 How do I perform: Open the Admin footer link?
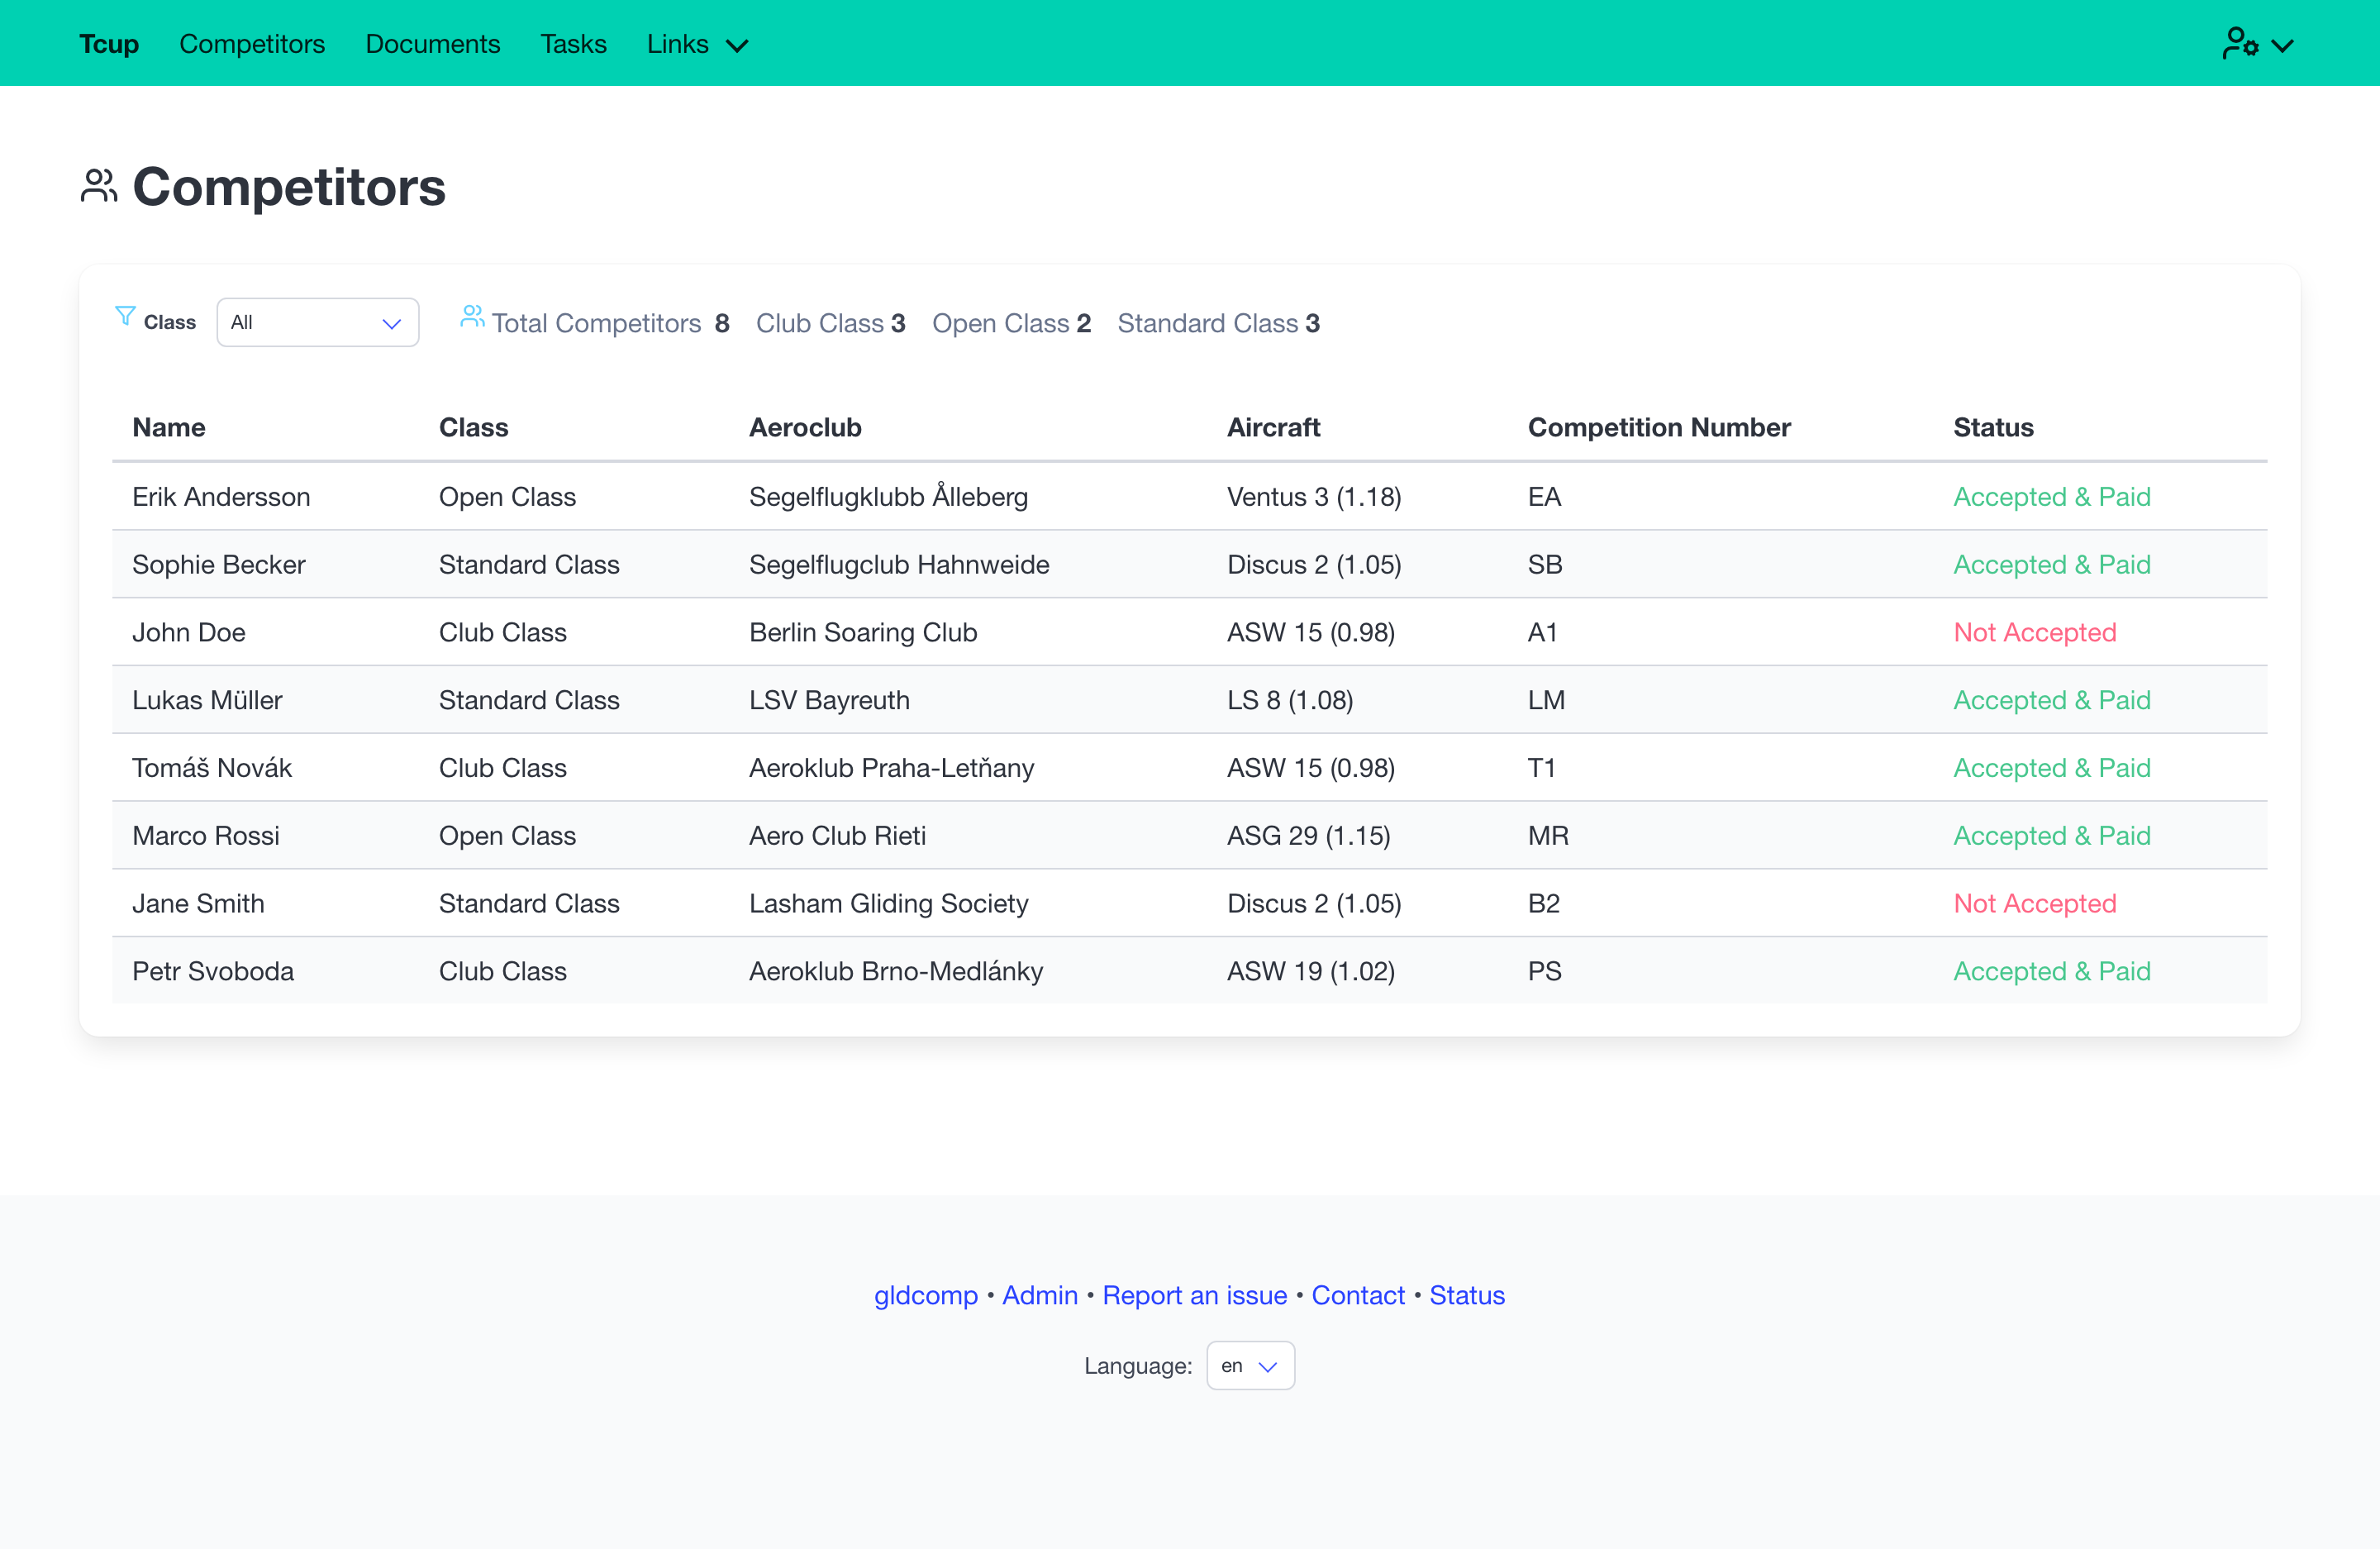1040,1296
